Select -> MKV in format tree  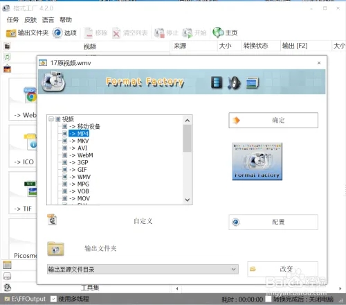(79, 141)
